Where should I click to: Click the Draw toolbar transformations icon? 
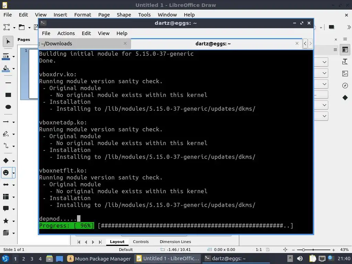pos(7,27)
